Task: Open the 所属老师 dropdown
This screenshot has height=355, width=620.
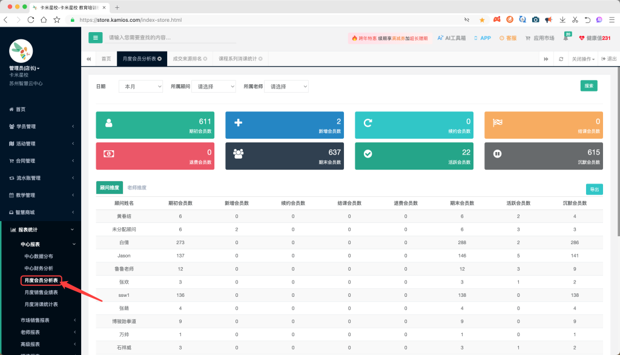Action: pos(286,87)
